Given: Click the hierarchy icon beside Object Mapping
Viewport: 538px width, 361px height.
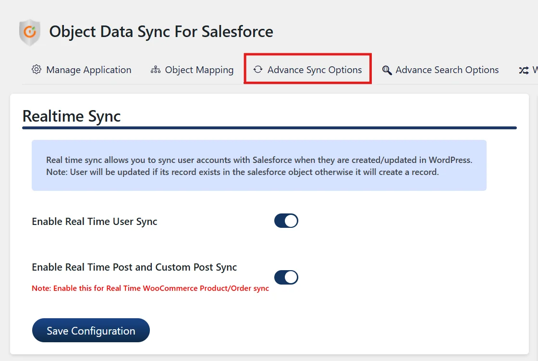Looking at the screenshot, I should (156, 70).
